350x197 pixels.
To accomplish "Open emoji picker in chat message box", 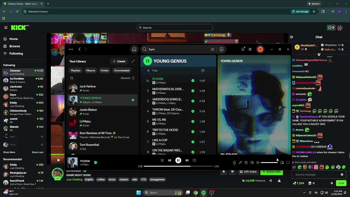I will (x=342, y=175).
